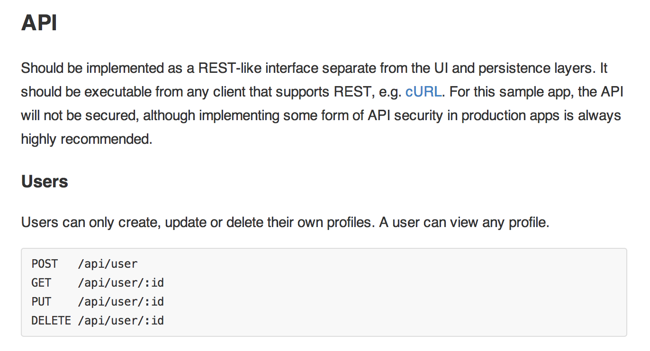Screen dimensions: 650x351
Task: Select the /api/user path on POST line
Action: coord(108,264)
